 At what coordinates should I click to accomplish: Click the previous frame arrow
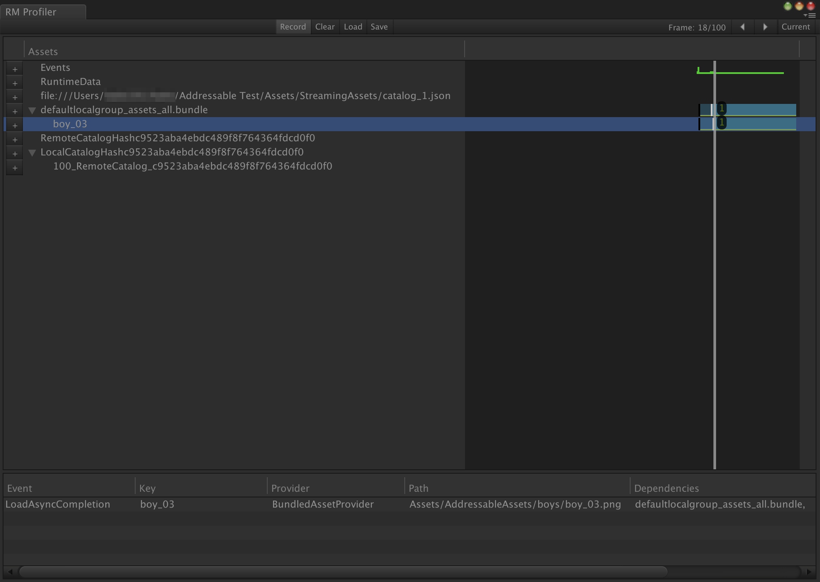click(743, 27)
